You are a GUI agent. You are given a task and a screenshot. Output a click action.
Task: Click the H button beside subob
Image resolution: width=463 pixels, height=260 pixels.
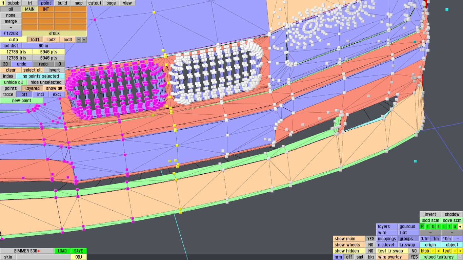click(x=3, y=3)
